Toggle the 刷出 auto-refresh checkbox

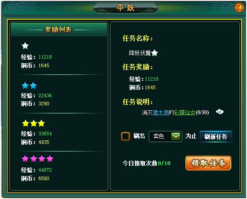click(x=125, y=136)
